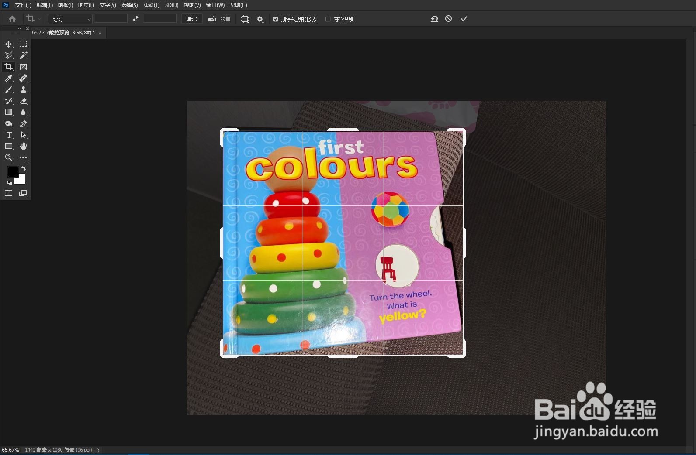Select the Path Selection tool
Image resolution: width=696 pixels, height=455 pixels.
click(23, 135)
